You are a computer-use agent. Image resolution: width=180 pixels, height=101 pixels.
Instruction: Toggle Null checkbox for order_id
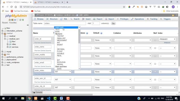tap(155, 40)
